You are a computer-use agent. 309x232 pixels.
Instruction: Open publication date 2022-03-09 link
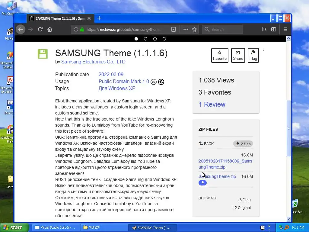(x=111, y=74)
